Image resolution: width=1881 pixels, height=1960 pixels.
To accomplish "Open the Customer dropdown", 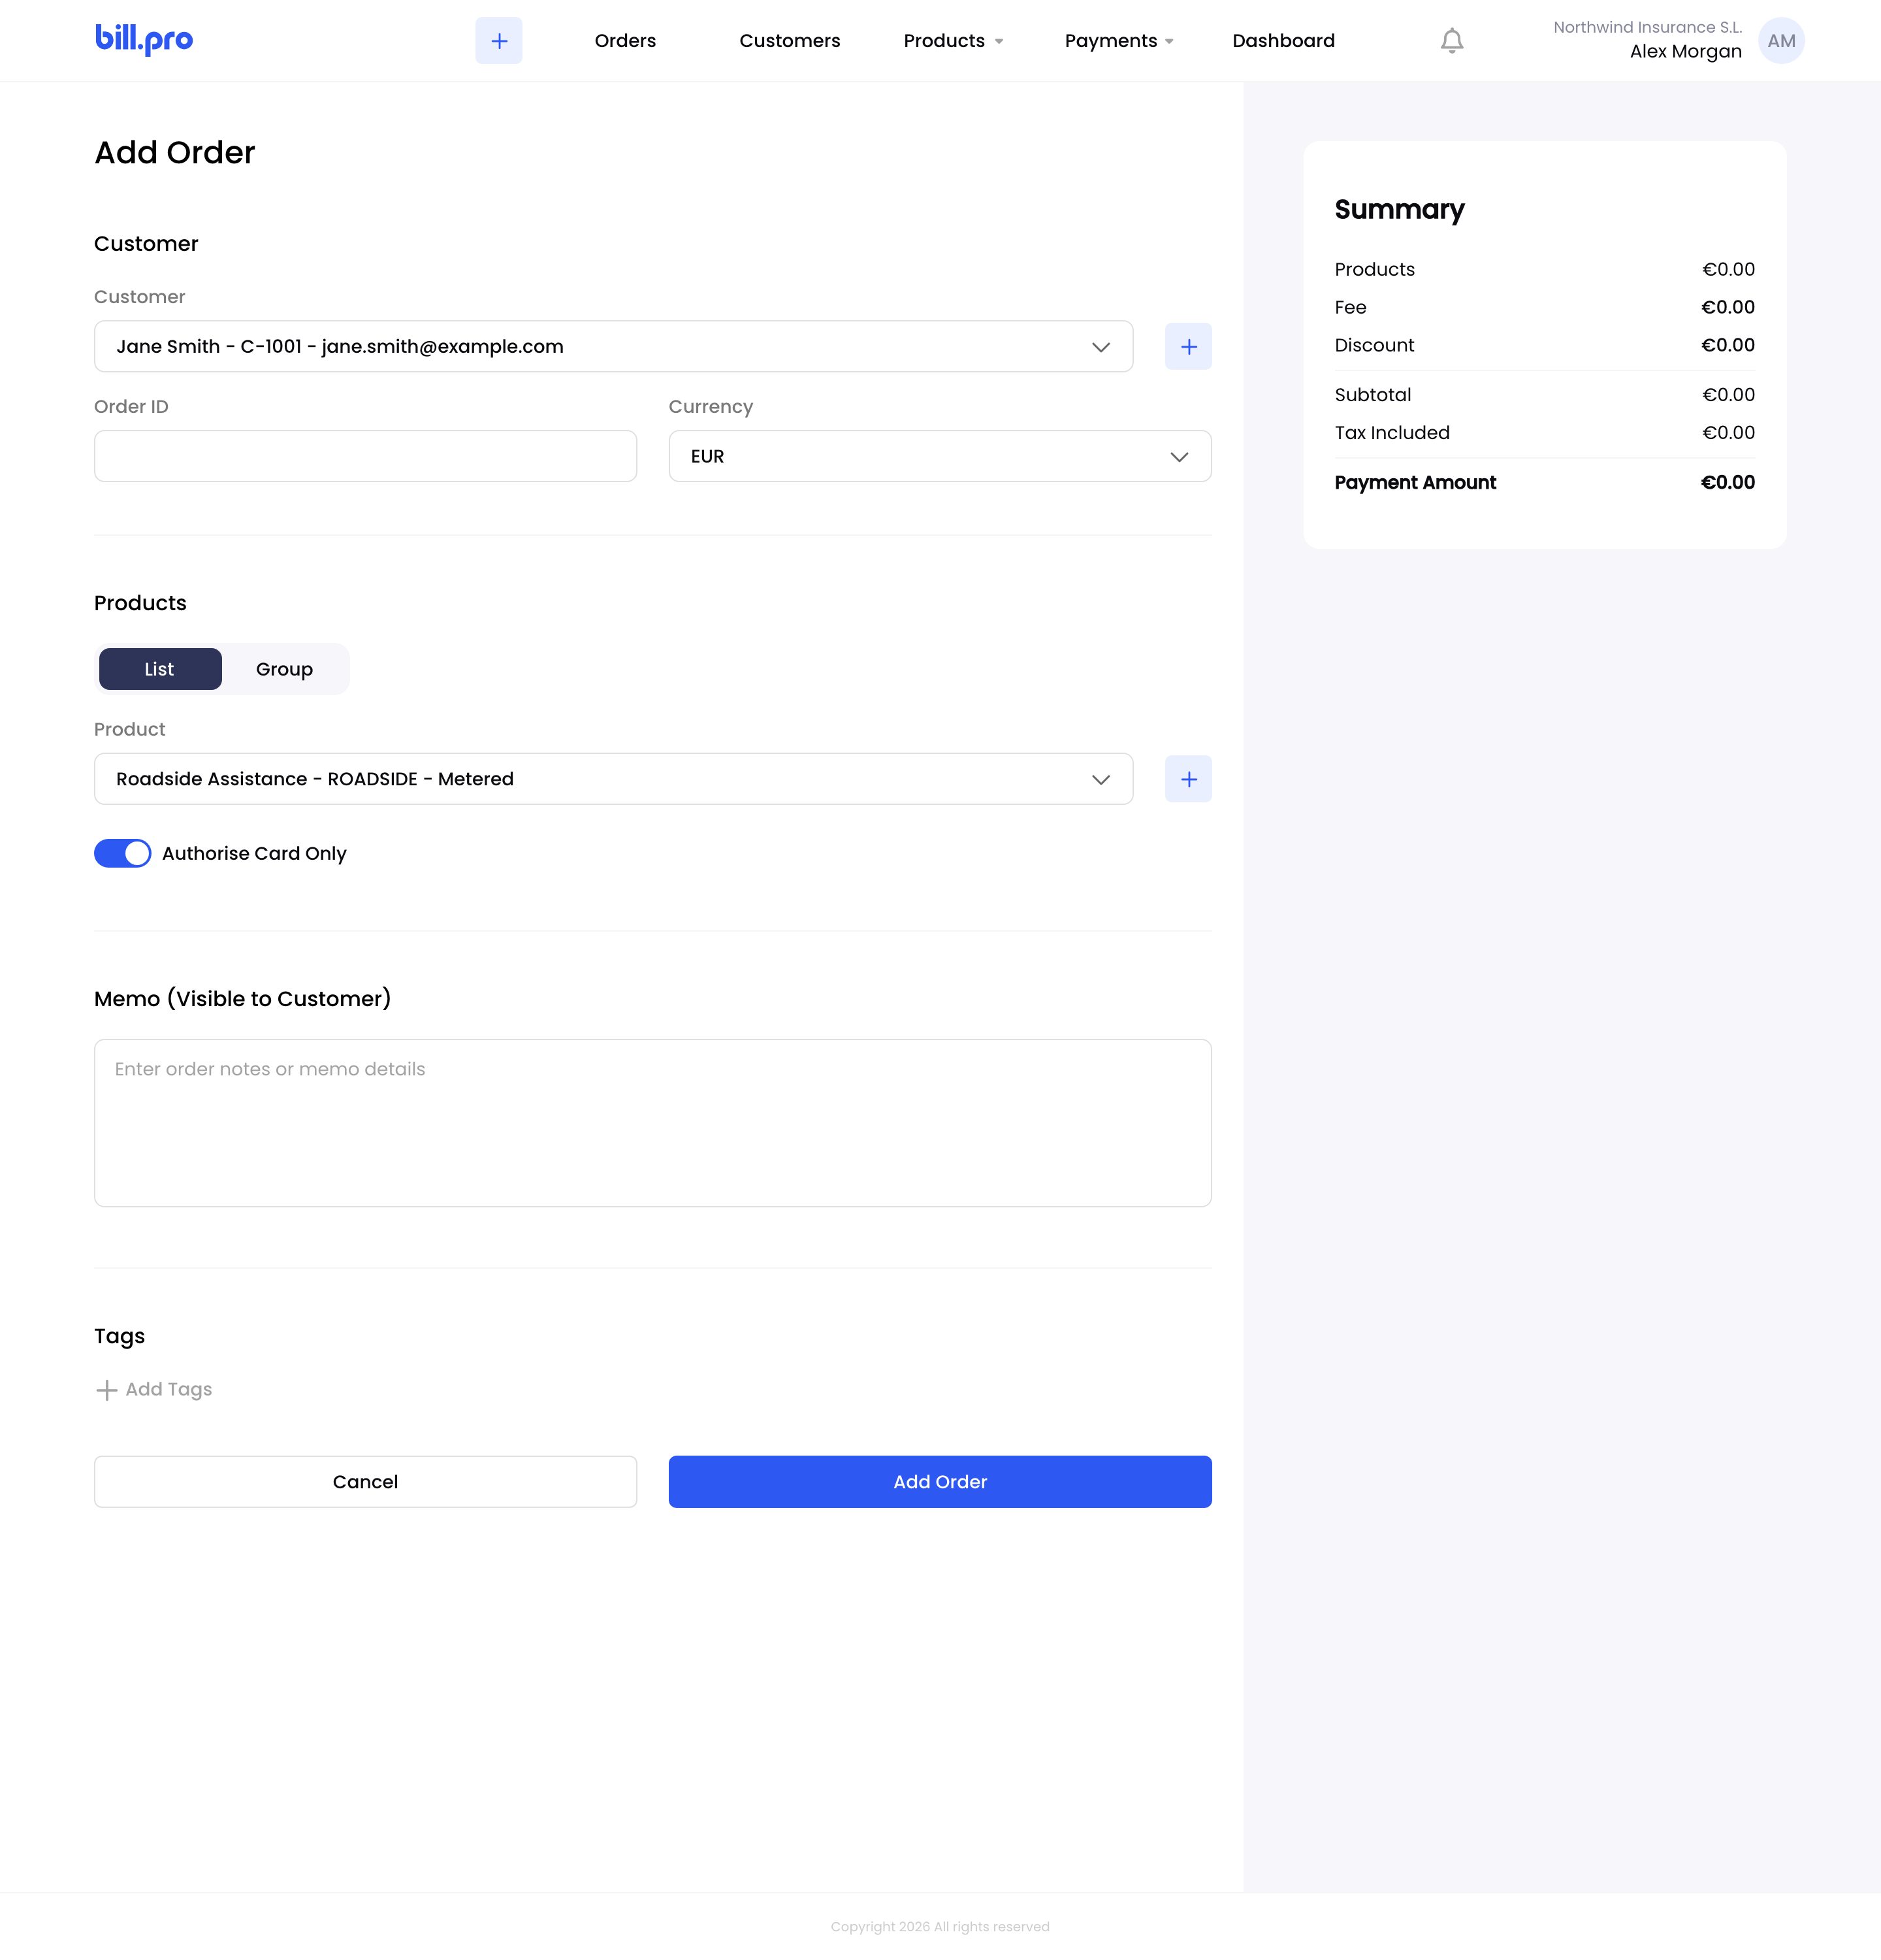I will click(x=614, y=346).
